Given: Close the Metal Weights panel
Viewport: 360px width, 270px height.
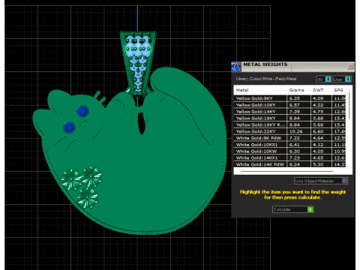Looking at the screenshot, I should tap(350, 66).
